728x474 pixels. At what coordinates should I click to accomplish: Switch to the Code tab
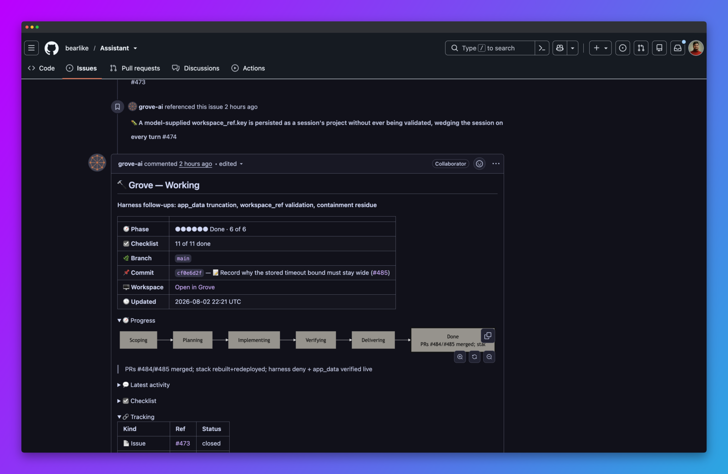tap(41, 68)
